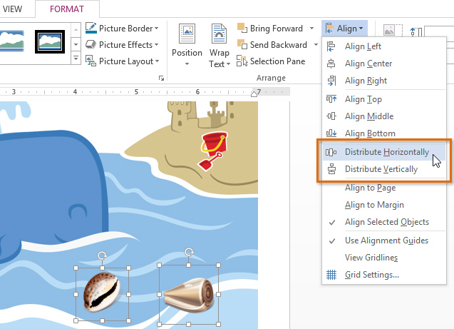454x329 pixels.
Task: Click the Align Bottom icon
Action: click(x=331, y=133)
